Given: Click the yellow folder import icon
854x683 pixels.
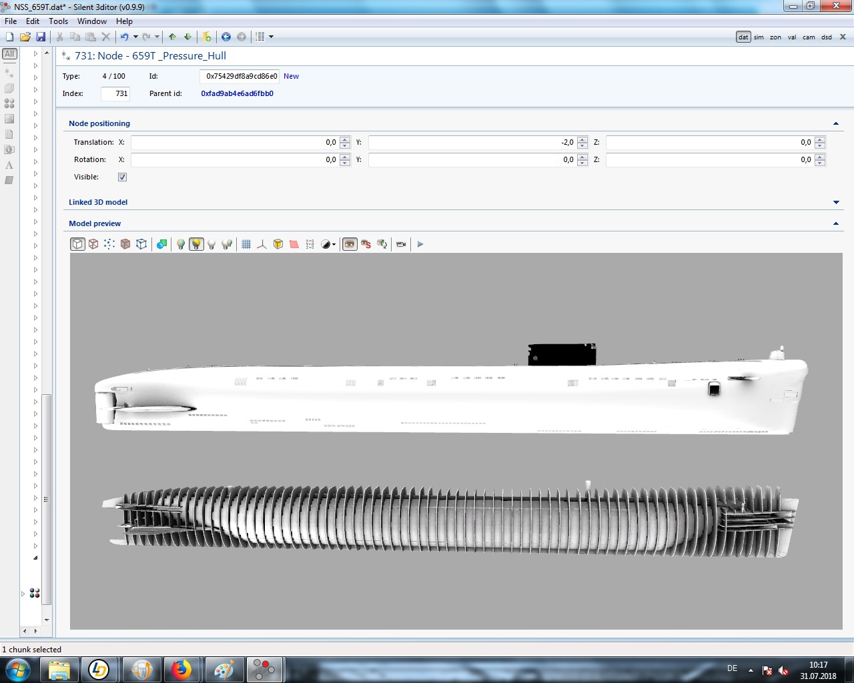Looking at the screenshot, I should 207,37.
